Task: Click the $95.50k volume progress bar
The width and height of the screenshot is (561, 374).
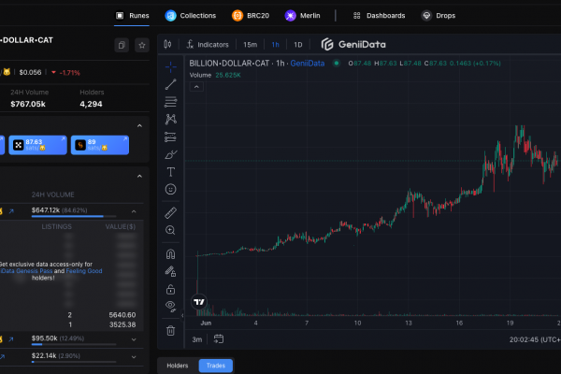Action: (74, 344)
